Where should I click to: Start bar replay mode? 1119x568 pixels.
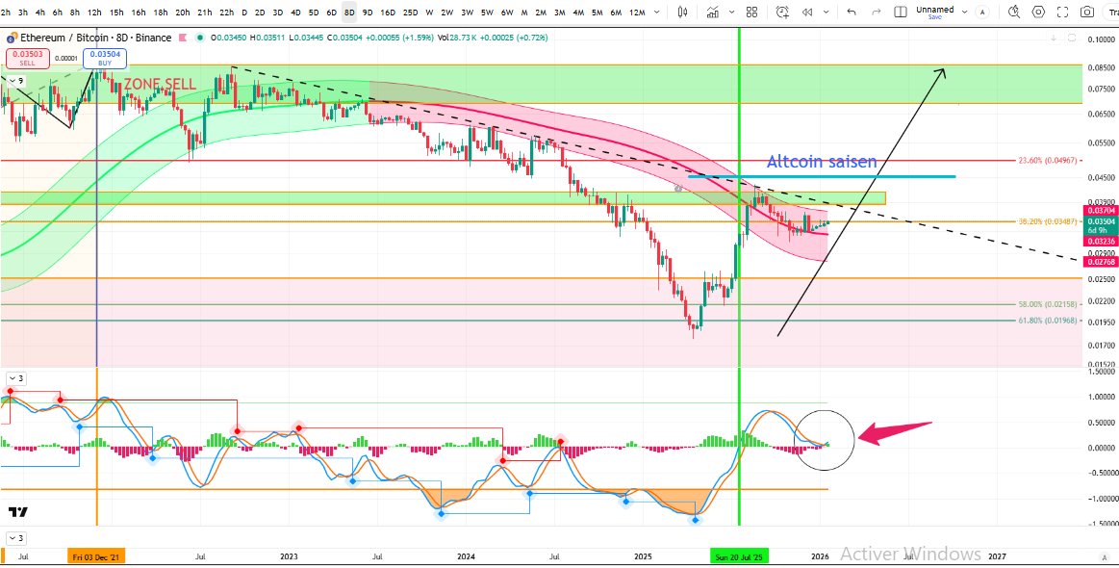[x=809, y=13]
